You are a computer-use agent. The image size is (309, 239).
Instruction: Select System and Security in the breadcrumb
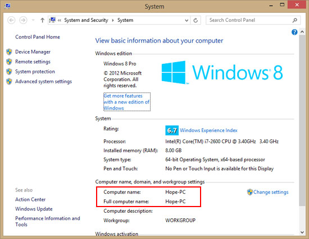[86, 20]
